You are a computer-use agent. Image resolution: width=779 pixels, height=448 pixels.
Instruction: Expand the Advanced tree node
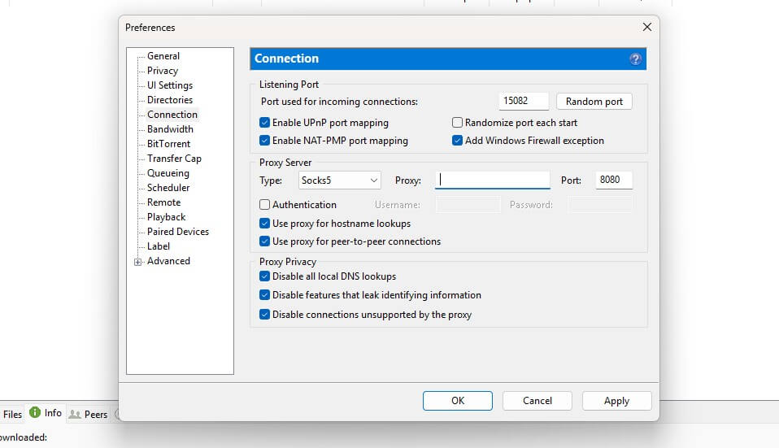click(137, 262)
